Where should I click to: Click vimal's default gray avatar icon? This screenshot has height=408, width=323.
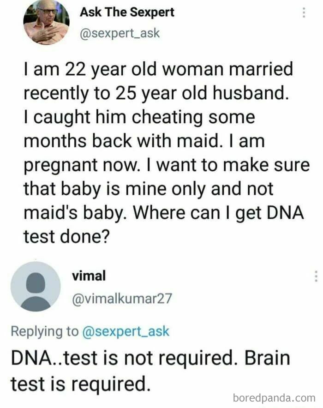(36, 286)
